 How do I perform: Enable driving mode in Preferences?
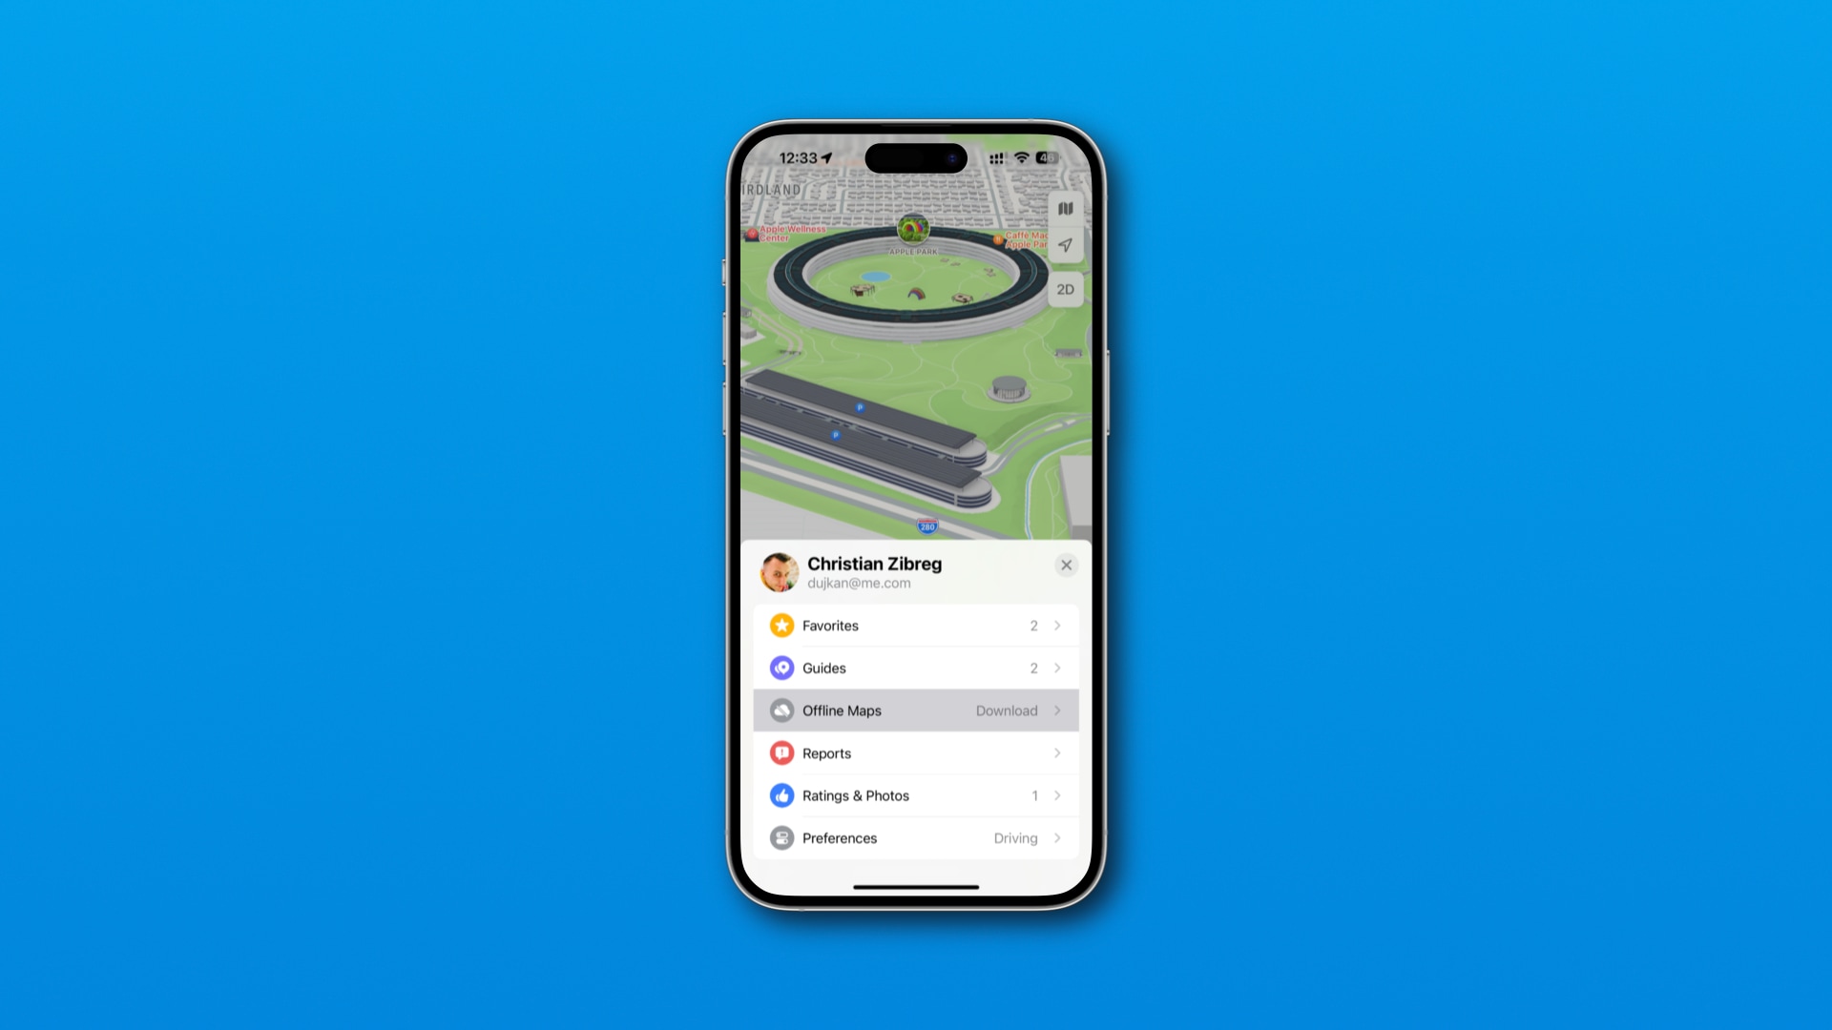coord(915,837)
